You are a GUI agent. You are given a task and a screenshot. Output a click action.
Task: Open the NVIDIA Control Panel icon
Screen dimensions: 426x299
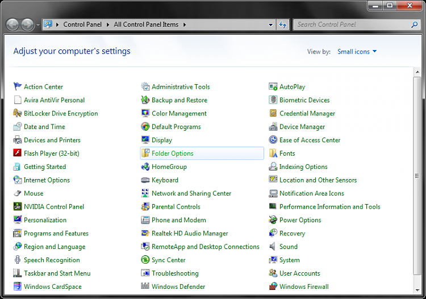tap(18, 206)
